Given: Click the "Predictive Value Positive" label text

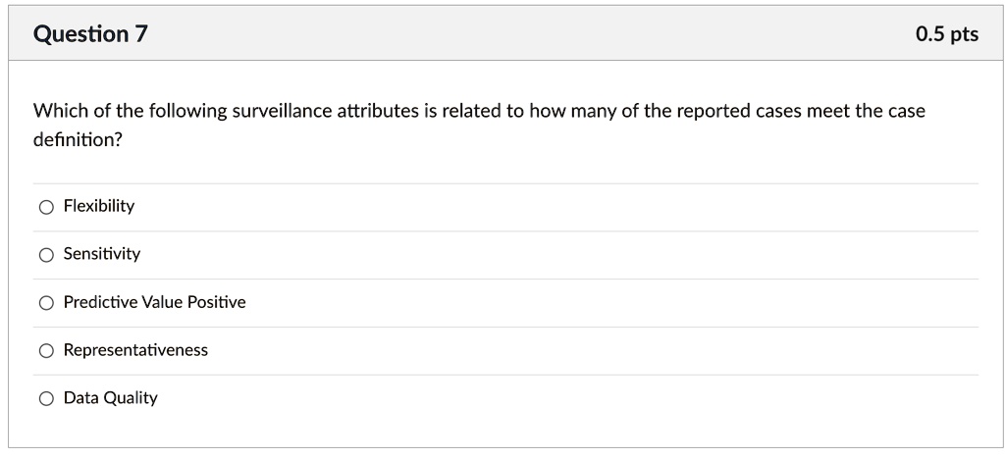Looking at the screenshot, I should 154,302.
